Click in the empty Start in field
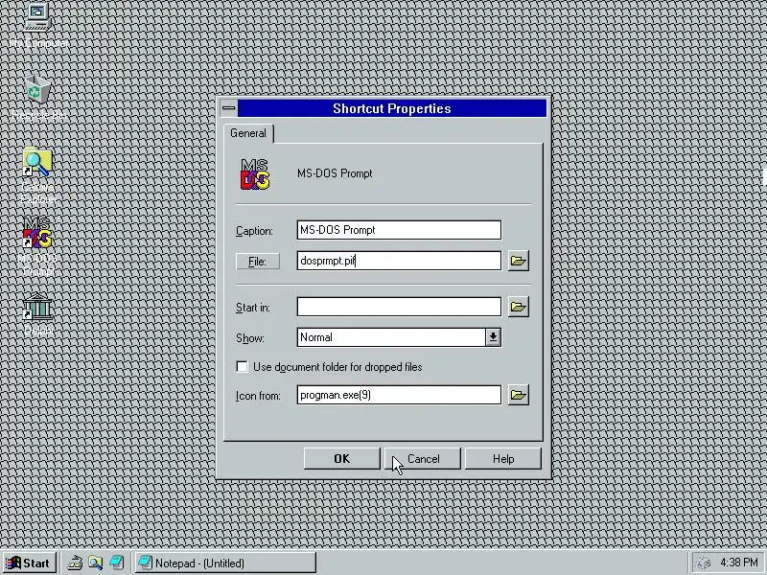 click(399, 307)
